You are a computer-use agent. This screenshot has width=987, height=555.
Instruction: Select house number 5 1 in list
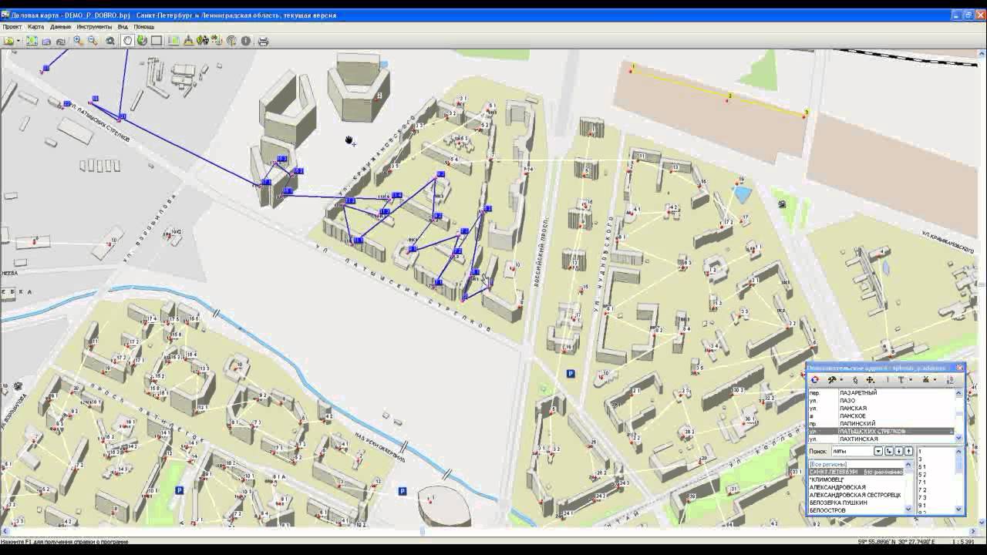[922, 467]
